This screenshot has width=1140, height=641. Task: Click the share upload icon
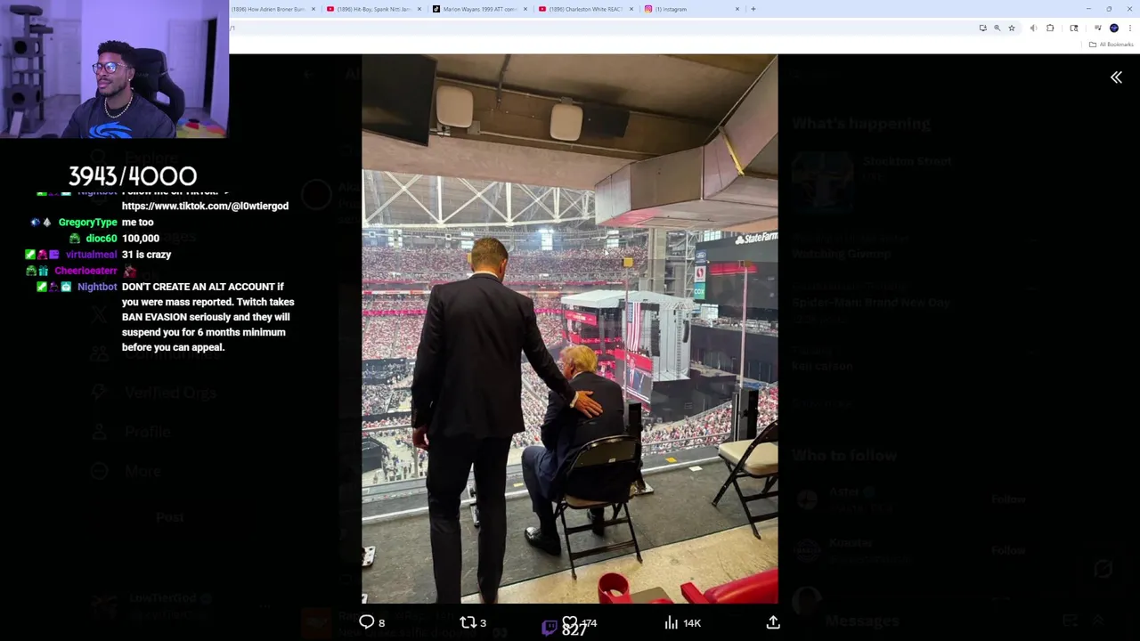[773, 622]
